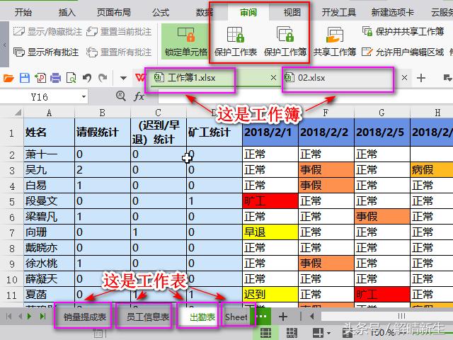453x340 pixels.
Task: Go to previous sheet navigation arrow
Action: [20, 317]
